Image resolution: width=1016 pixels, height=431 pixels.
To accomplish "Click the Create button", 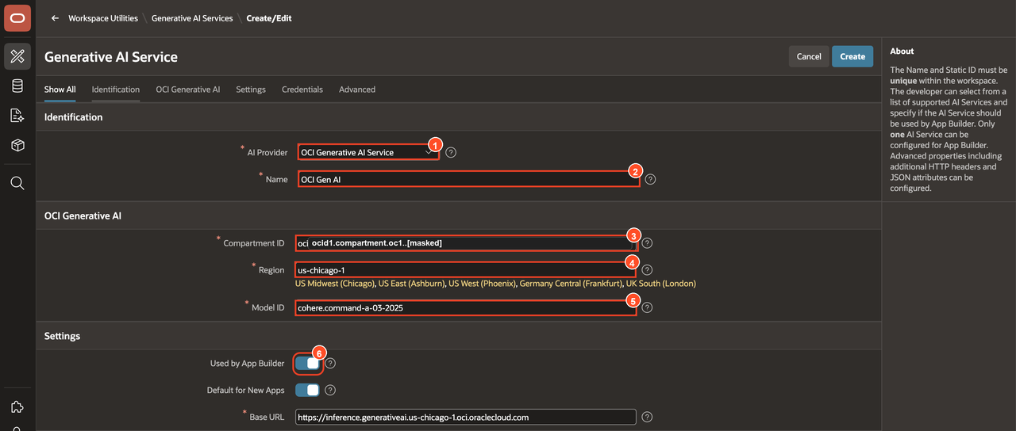I will (852, 56).
